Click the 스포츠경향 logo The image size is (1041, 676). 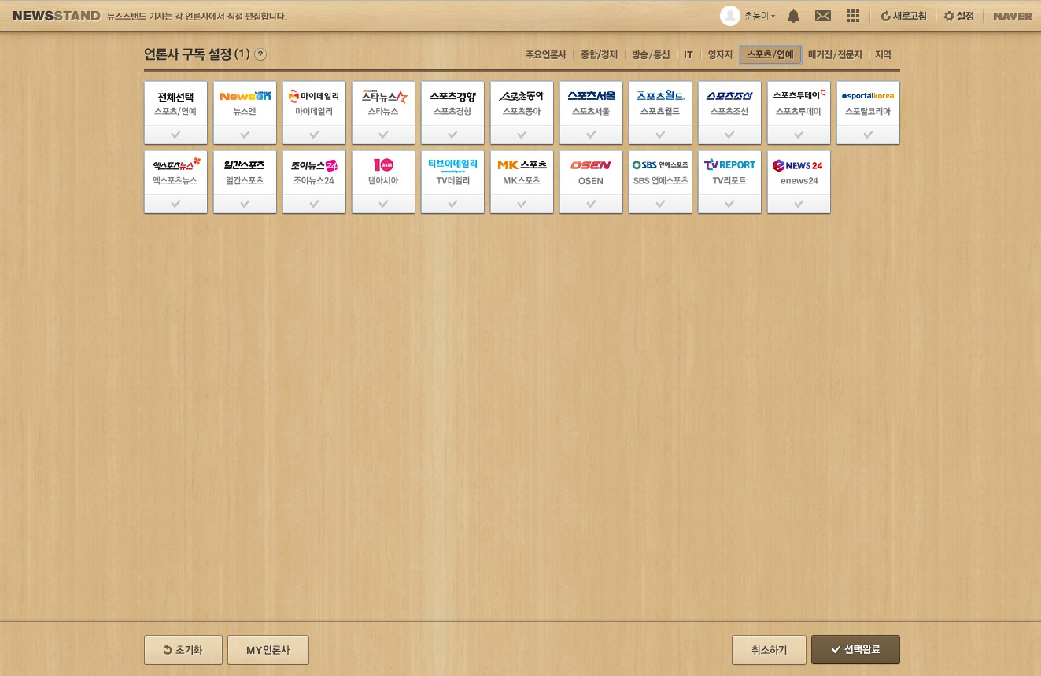(452, 96)
